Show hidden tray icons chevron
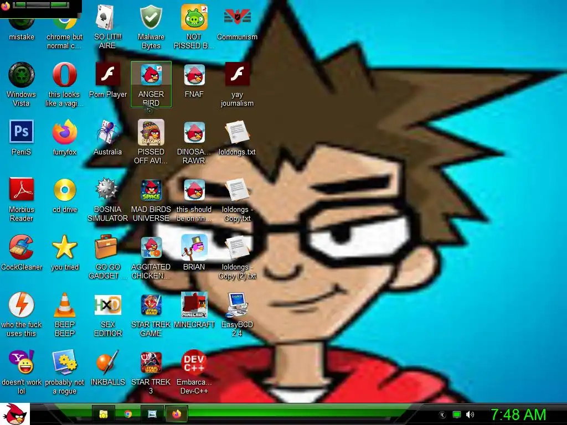 442,415
